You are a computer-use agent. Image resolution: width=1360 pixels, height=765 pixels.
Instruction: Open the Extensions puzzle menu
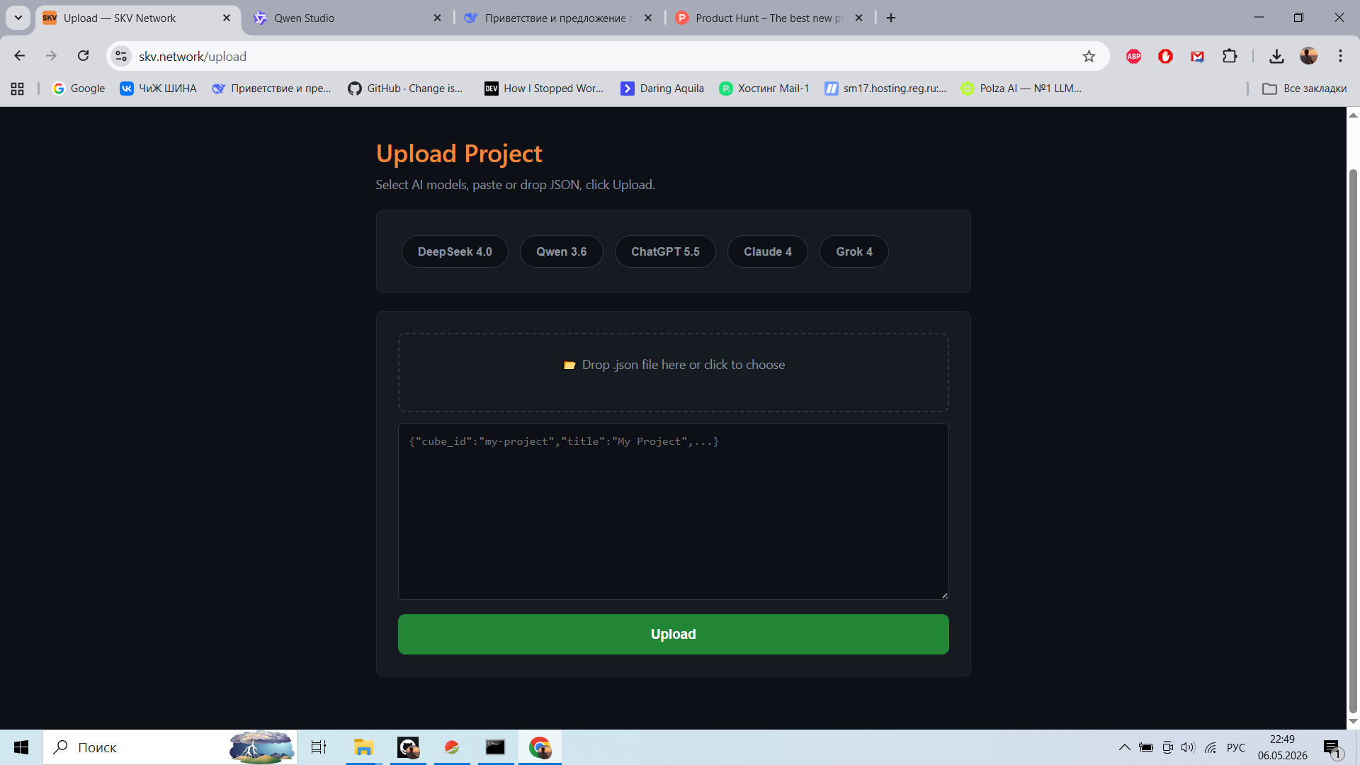tap(1230, 56)
